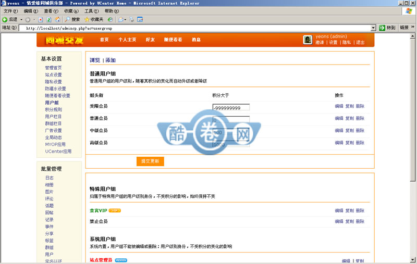
Task: Go back with the IE Back button
Action: tap(9, 19)
